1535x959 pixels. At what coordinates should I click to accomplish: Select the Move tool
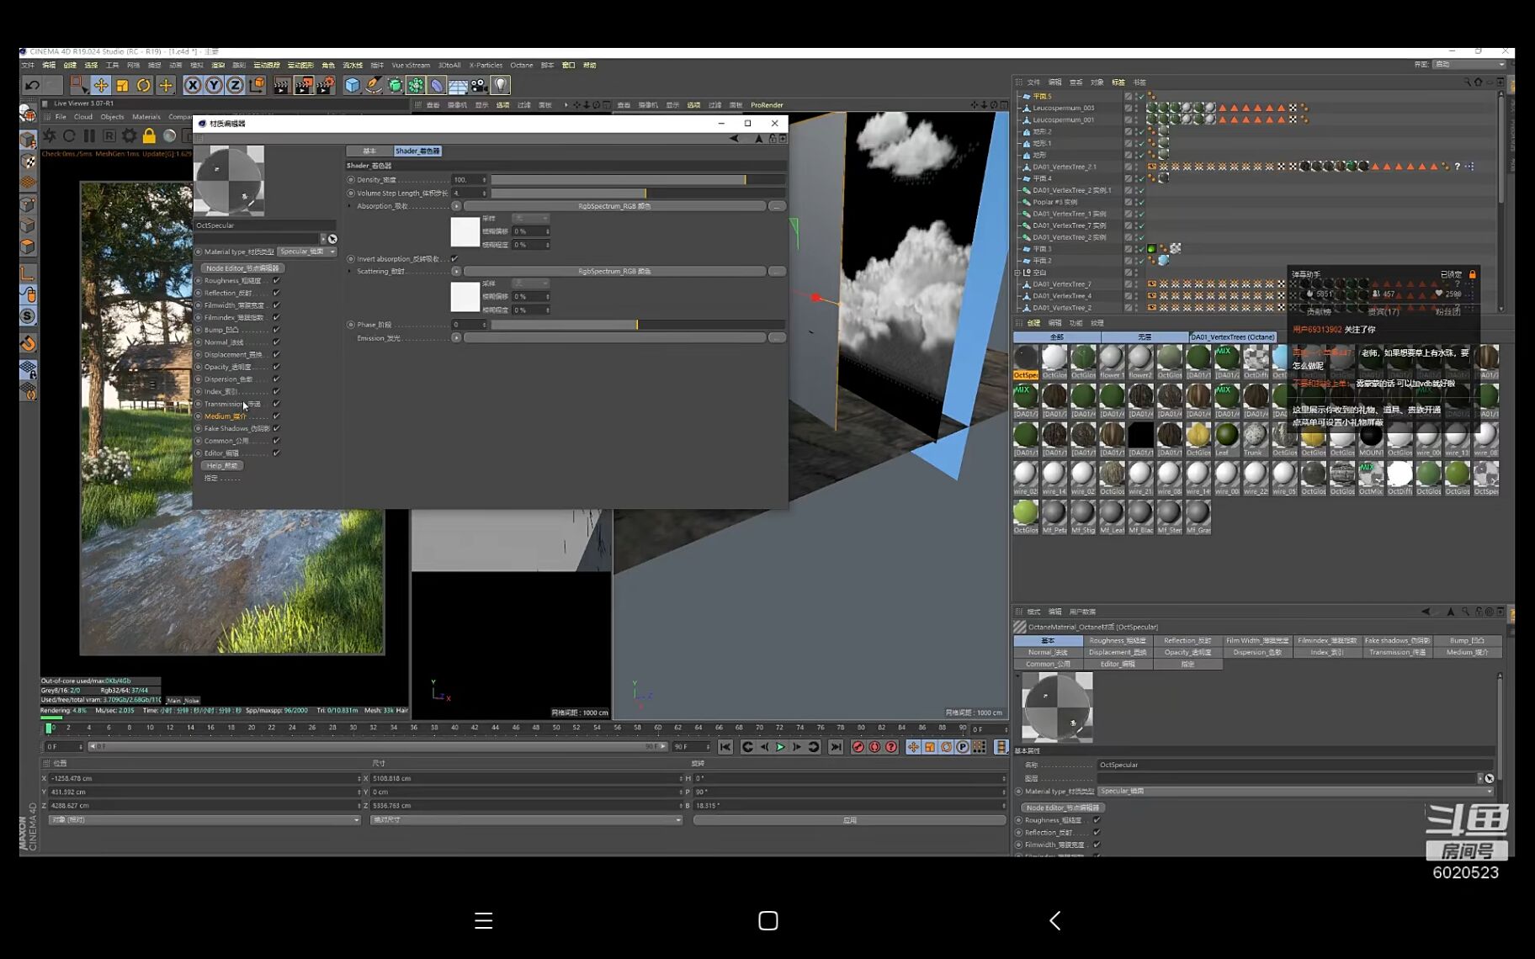pyautogui.click(x=100, y=85)
